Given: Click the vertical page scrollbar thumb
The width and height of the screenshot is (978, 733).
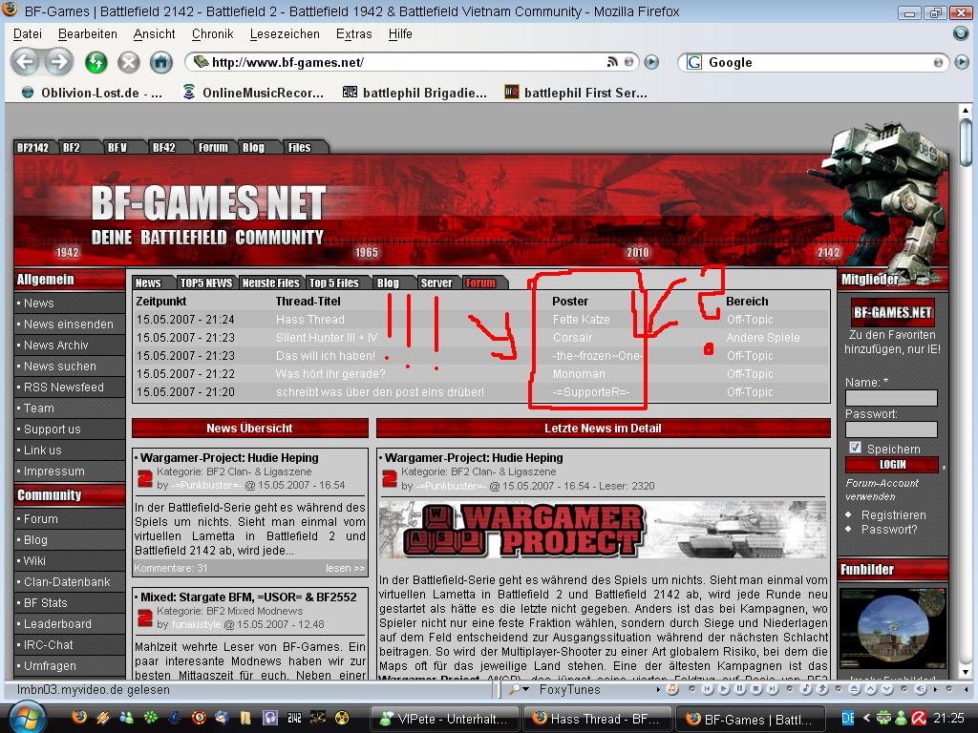Looking at the screenshot, I should point(966,143).
